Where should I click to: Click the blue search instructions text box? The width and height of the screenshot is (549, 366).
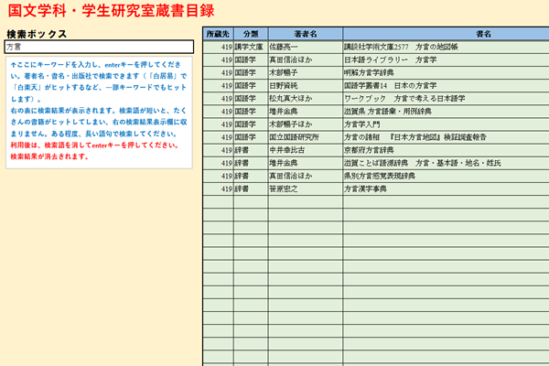tap(99, 108)
